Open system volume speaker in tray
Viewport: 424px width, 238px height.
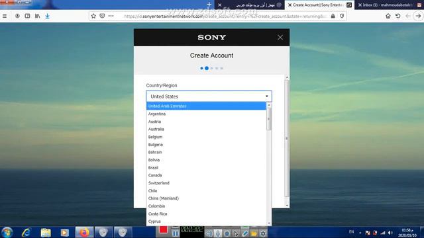(x=390, y=232)
